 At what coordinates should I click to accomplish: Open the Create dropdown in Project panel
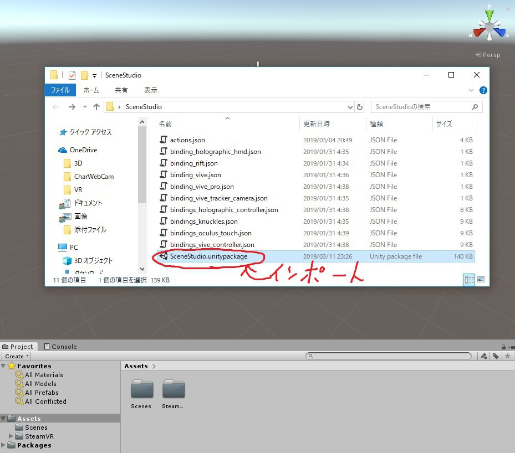pyautogui.click(x=17, y=356)
